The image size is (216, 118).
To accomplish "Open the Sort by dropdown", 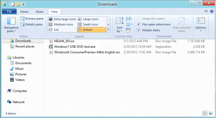I will [119, 25].
